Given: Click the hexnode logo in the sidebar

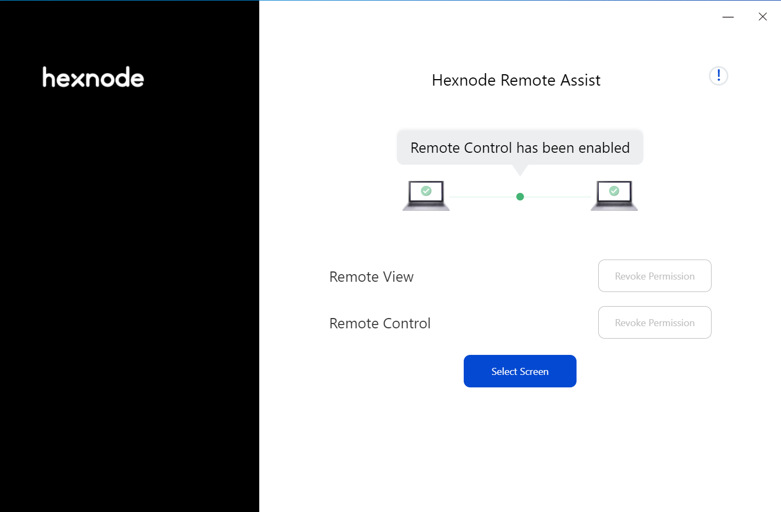Looking at the screenshot, I should (93, 77).
